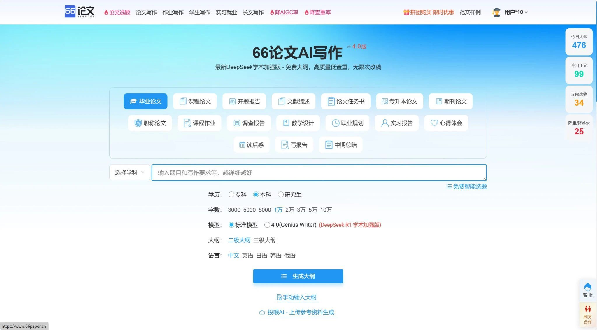
Task: Click the person icon on 实习报告
Action: (385, 123)
